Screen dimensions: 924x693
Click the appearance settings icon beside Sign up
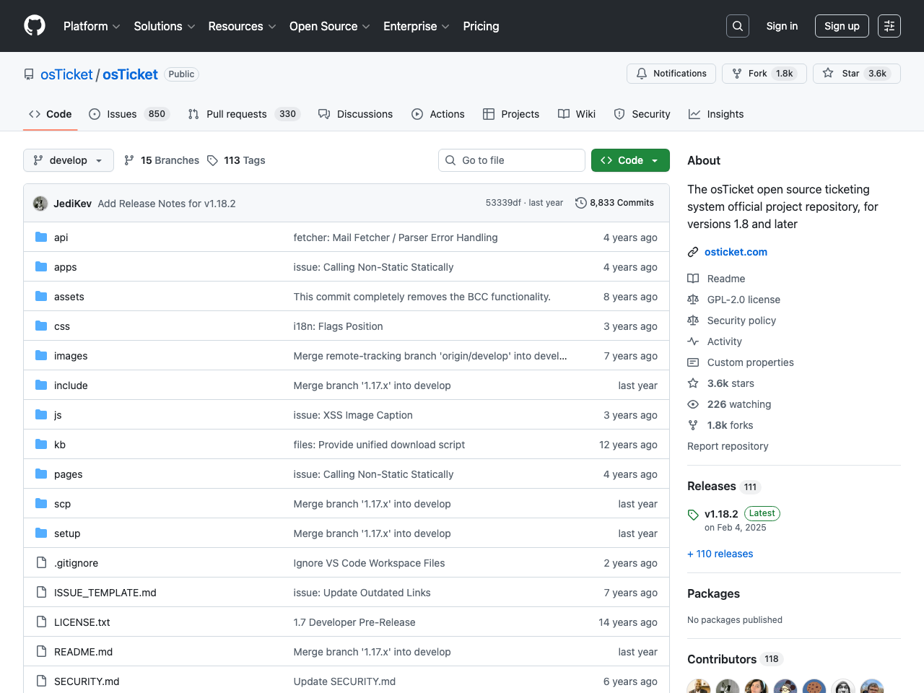click(889, 26)
